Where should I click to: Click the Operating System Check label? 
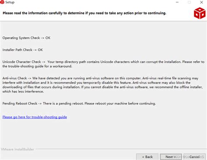[x=21, y=38]
